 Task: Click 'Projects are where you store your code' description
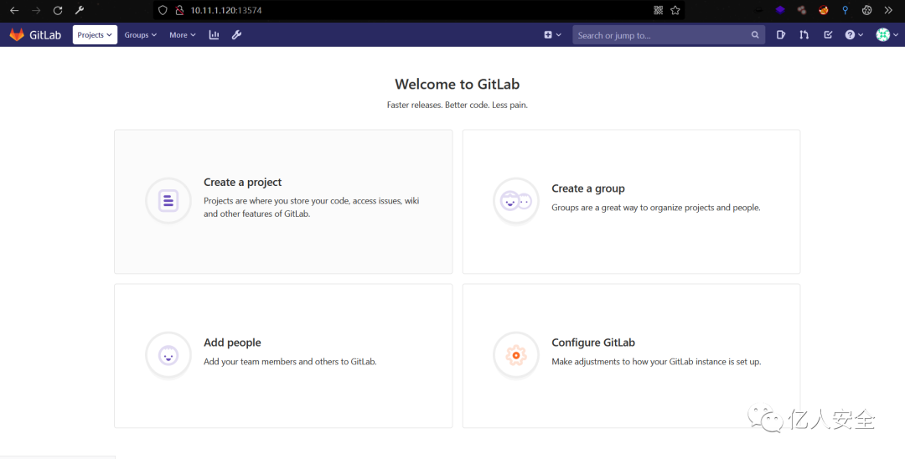pyautogui.click(x=311, y=207)
